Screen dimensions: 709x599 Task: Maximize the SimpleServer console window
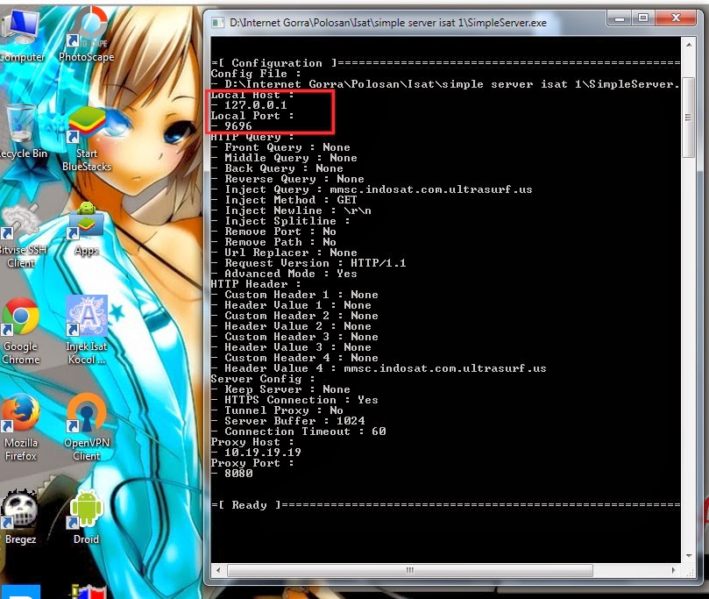pos(643,18)
